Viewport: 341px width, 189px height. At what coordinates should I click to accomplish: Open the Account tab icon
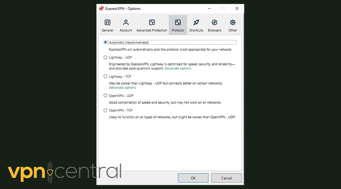pyautogui.click(x=126, y=23)
